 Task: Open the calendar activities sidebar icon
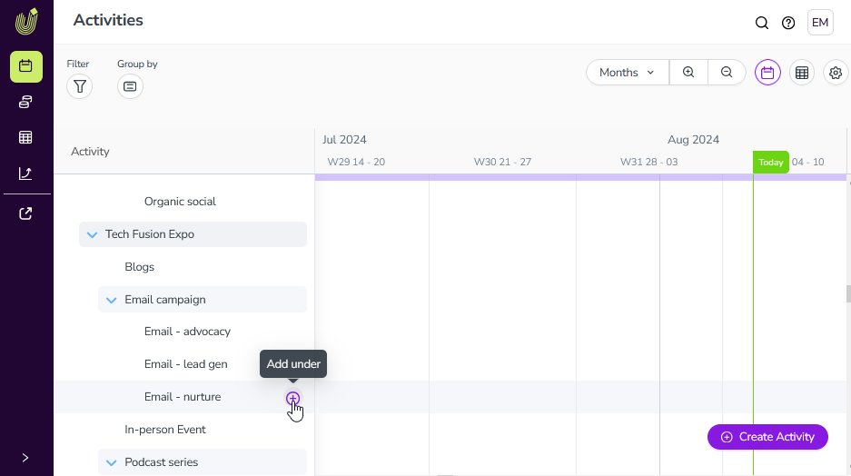click(25, 66)
